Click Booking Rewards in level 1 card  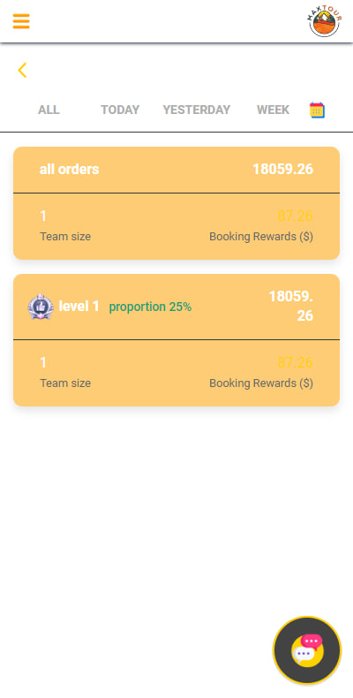[261, 383]
